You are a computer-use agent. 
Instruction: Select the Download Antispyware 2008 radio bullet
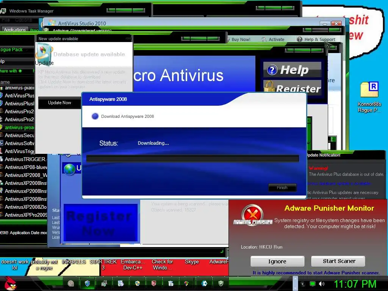[95, 116]
